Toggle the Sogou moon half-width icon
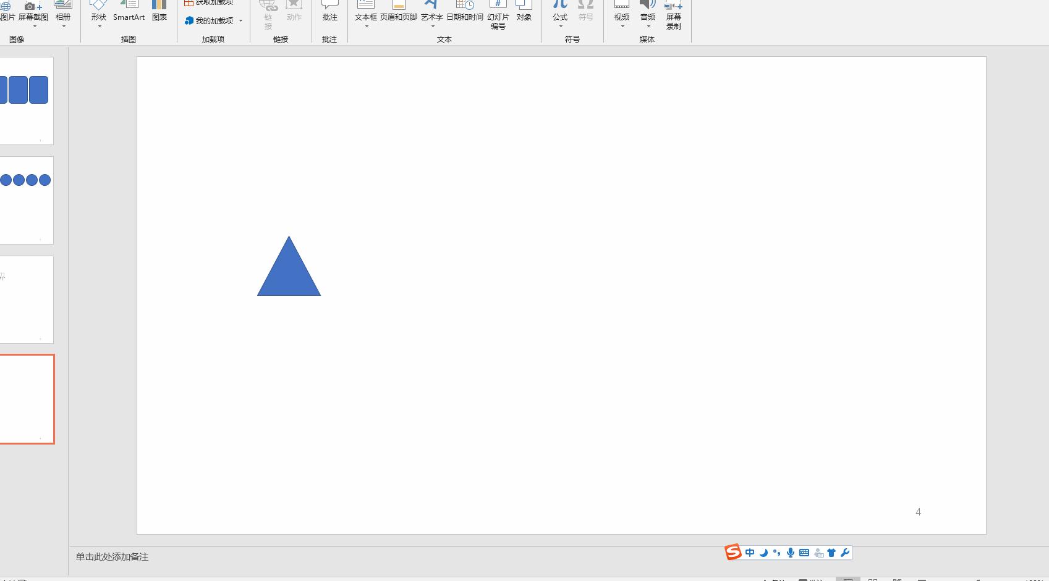Image resolution: width=1049 pixels, height=581 pixels. tap(763, 553)
